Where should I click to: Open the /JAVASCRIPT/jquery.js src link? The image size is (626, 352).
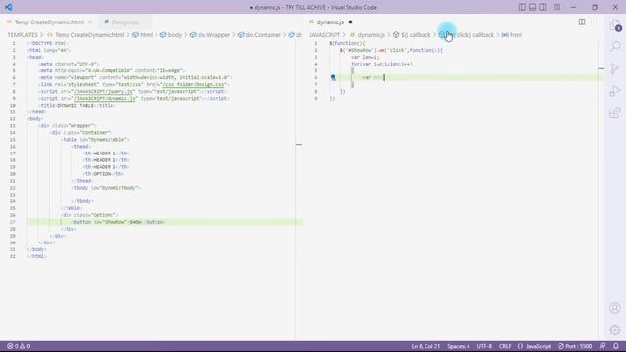coord(103,91)
